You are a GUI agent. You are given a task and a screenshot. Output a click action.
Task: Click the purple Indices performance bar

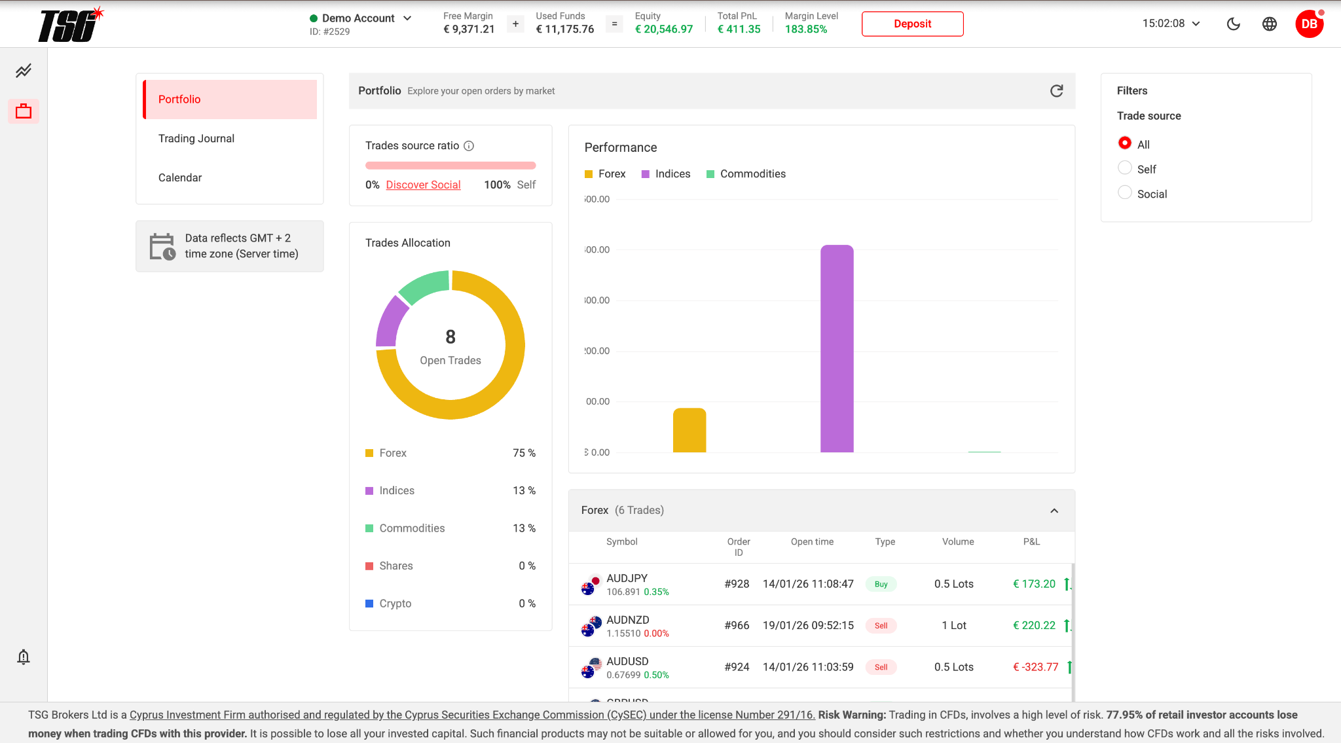coord(837,348)
